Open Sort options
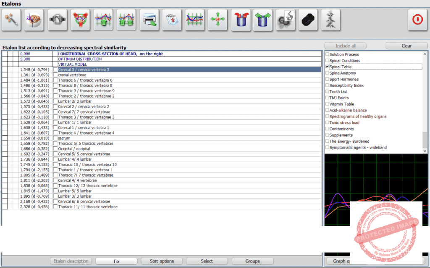Screen dimensions: 430x268 (162, 261)
